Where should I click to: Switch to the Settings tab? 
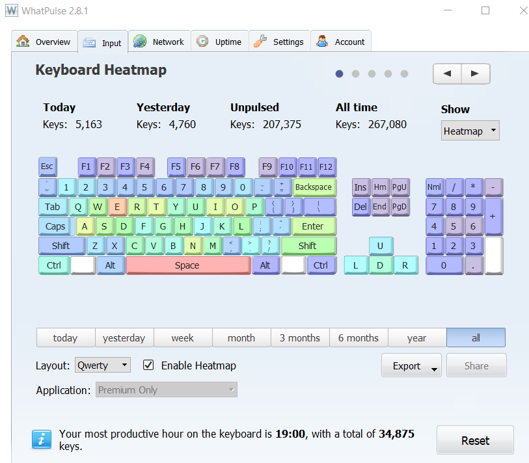280,42
